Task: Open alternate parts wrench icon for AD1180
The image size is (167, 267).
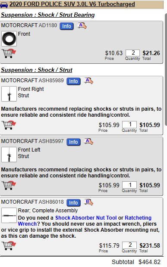Action: (82, 26)
